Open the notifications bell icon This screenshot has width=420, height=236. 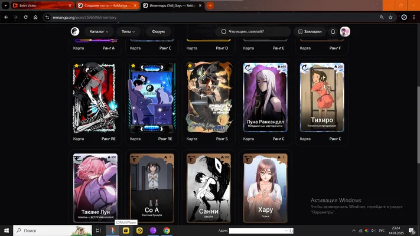click(x=333, y=32)
